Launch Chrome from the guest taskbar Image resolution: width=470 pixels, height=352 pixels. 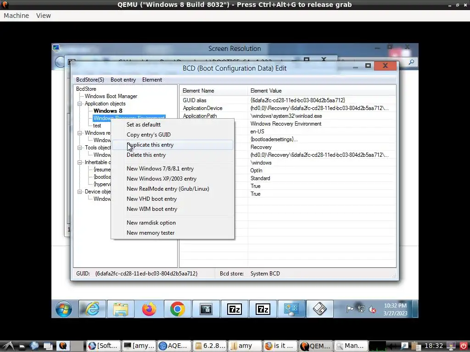[x=178, y=309]
